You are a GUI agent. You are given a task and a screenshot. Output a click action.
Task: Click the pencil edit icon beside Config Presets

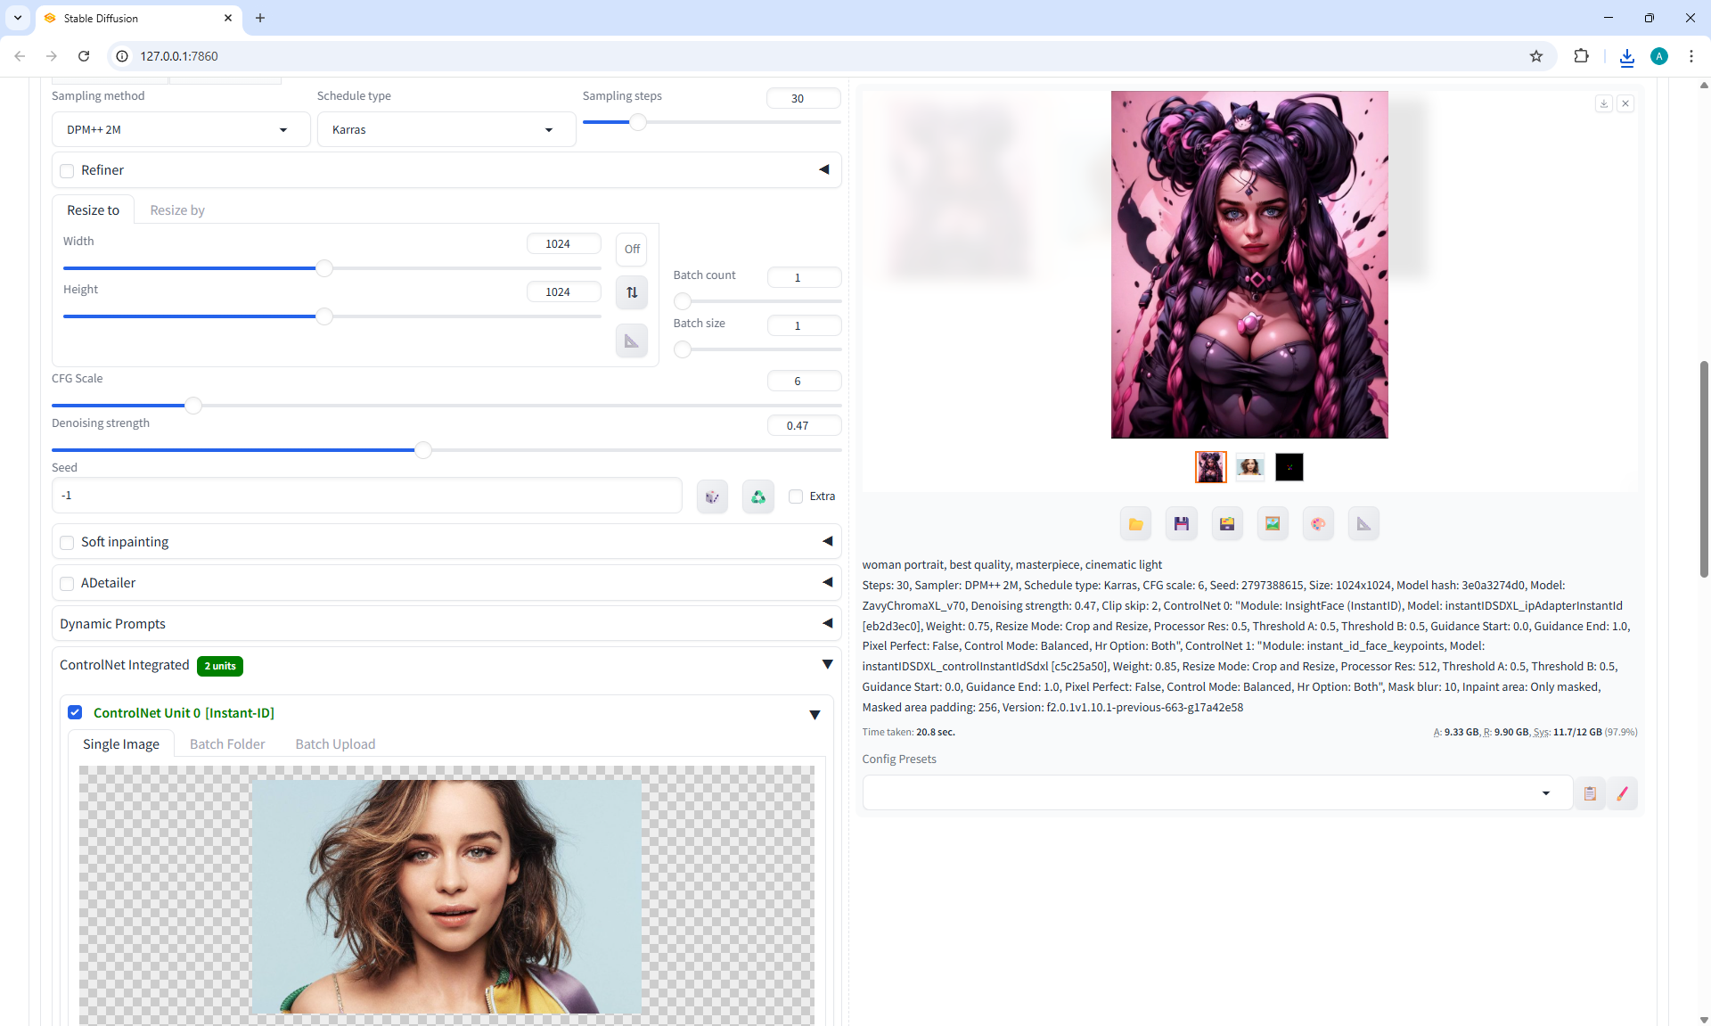coord(1622,793)
